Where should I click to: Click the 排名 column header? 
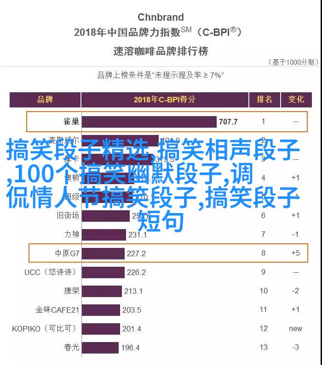click(x=264, y=100)
